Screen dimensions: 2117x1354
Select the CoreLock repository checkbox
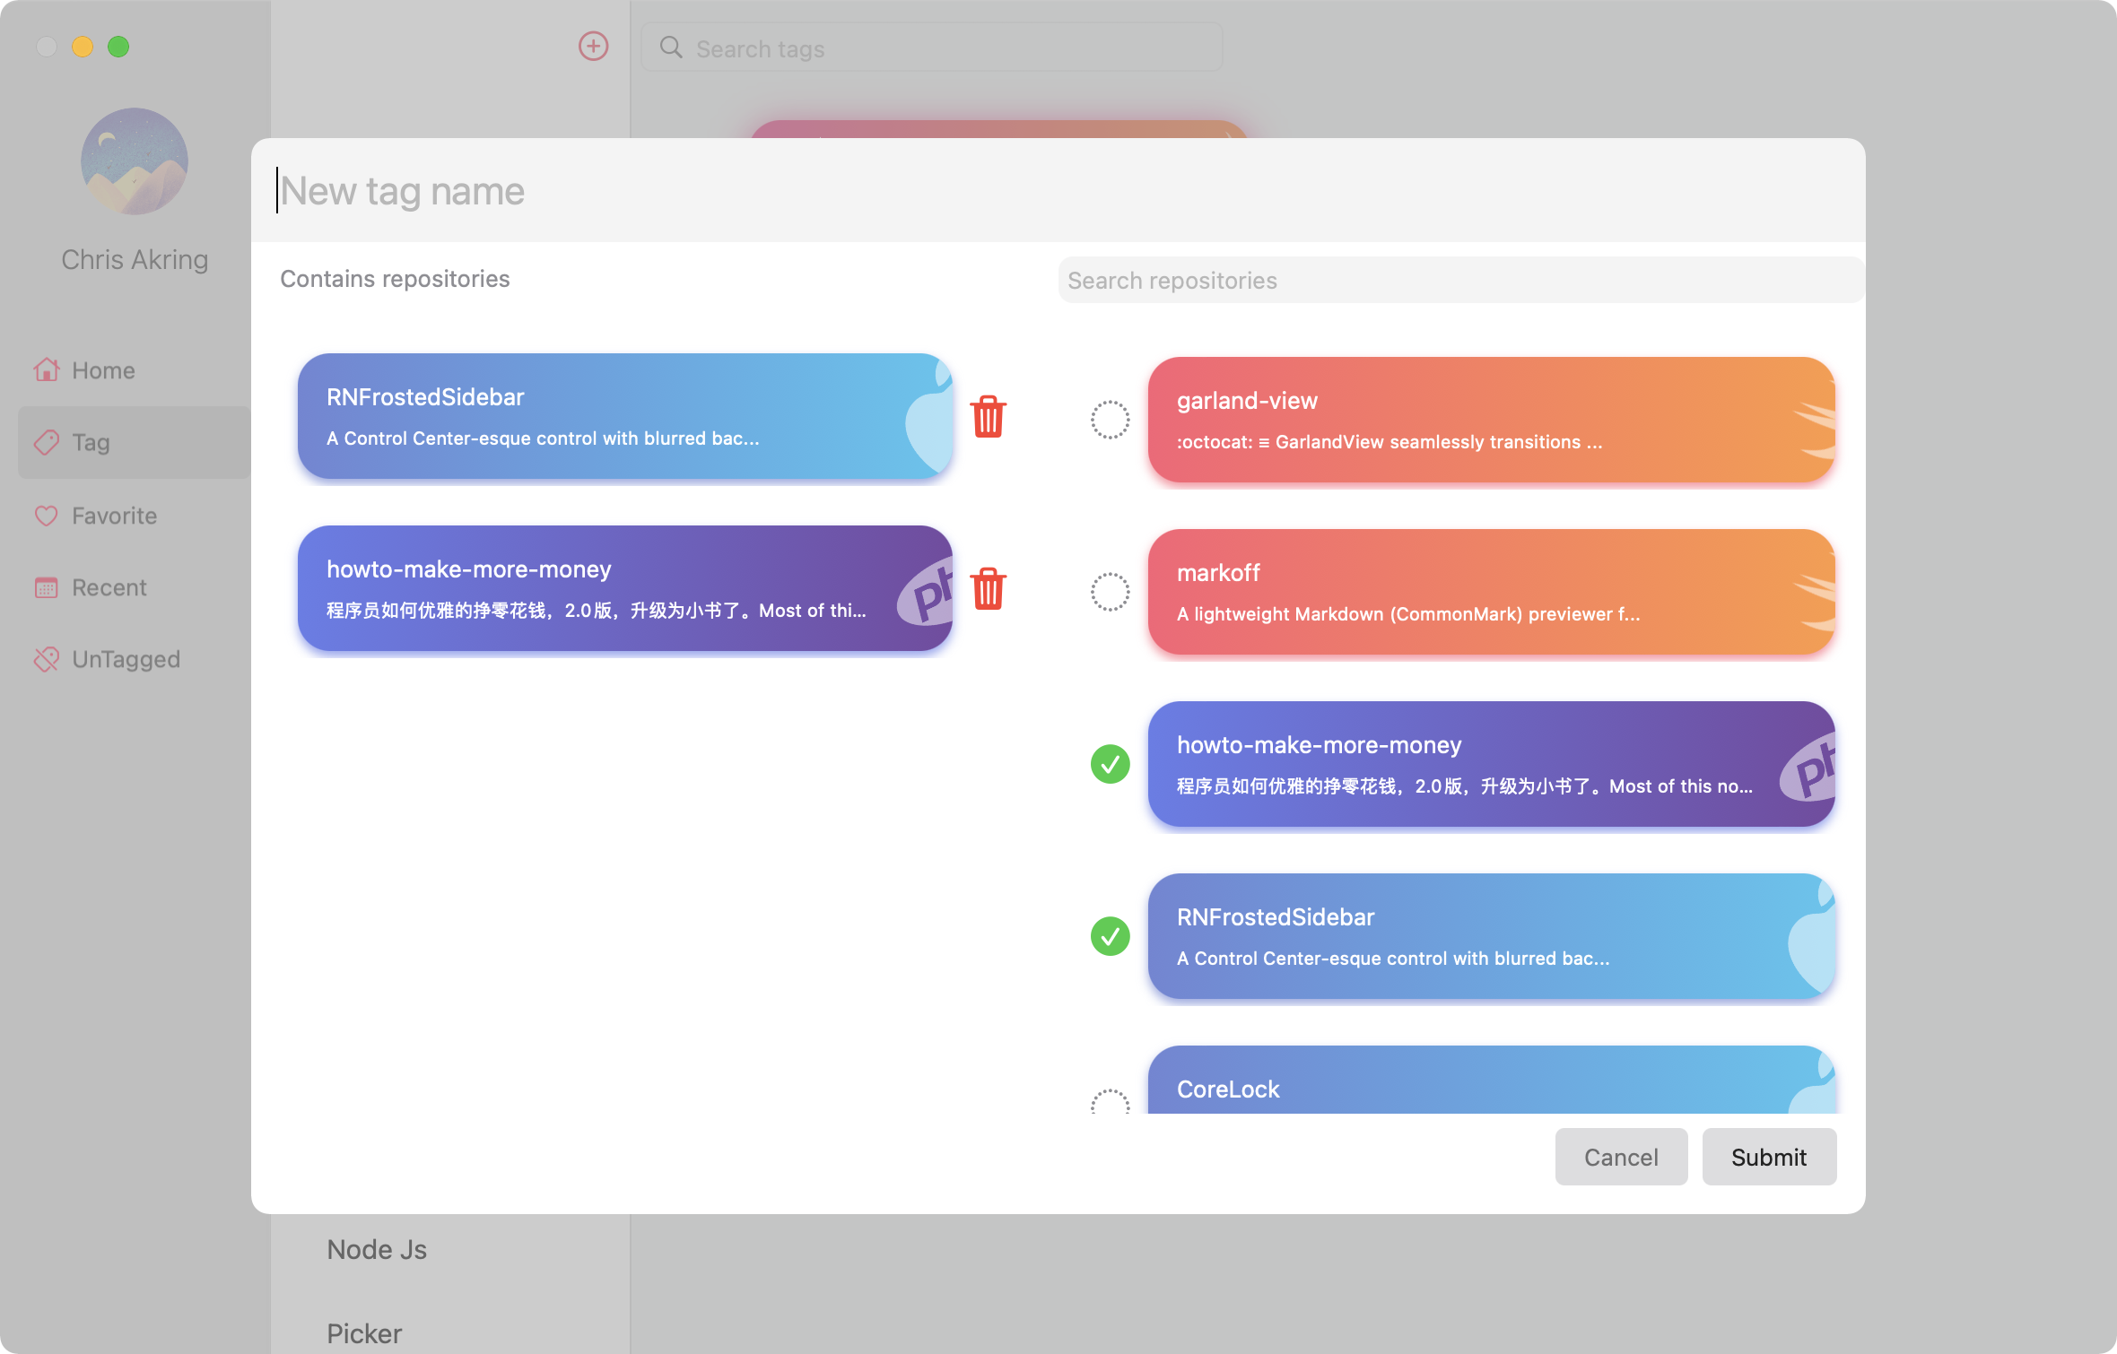1110,1102
